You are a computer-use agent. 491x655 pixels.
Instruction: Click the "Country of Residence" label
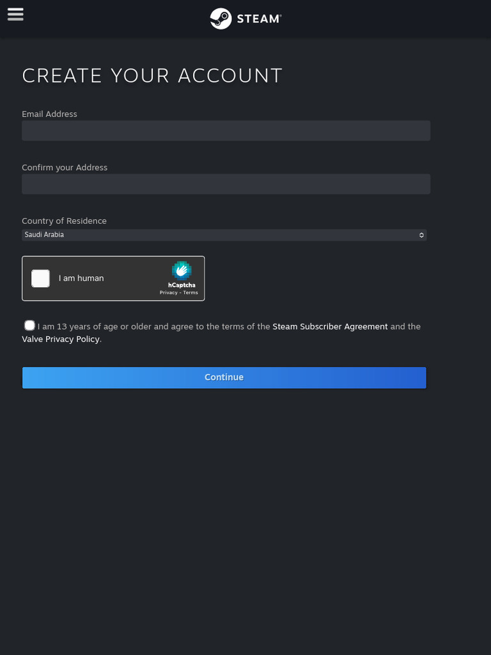click(64, 221)
